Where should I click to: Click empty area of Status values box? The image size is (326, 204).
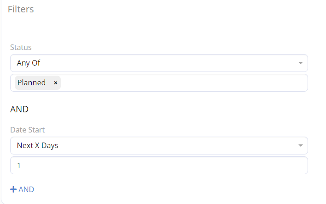click(184, 83)
